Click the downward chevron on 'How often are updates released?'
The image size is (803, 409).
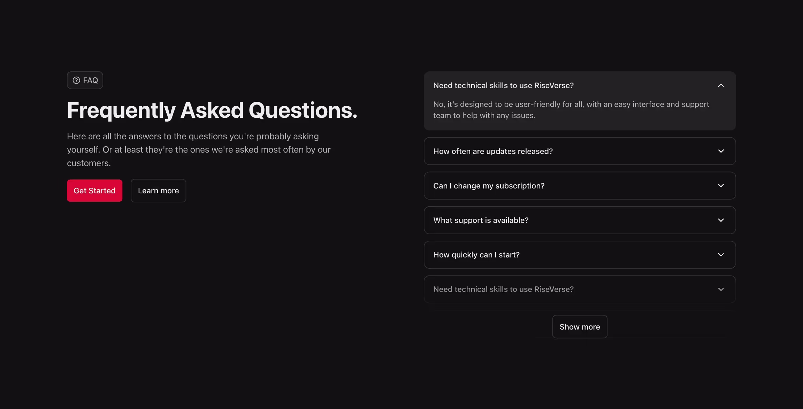pos(720,151)
